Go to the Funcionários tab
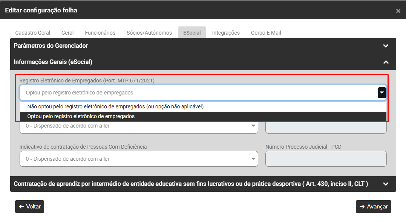 click(x=100, y=33)
